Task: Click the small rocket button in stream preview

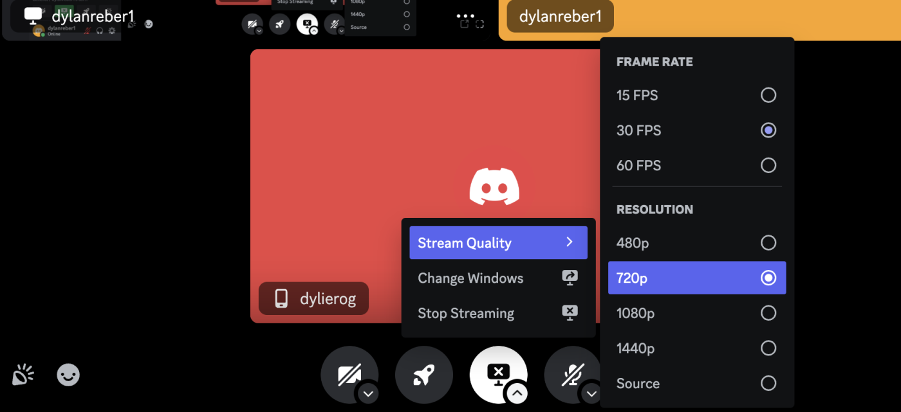Action: point(279,24)
